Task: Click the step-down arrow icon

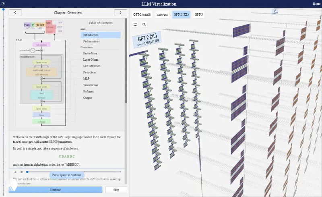Action: (15, 172)
